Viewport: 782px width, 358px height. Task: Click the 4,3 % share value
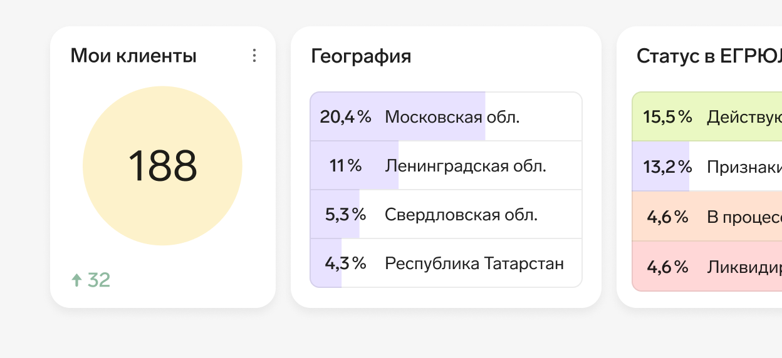pyautogui.click(x=345, y=263)
